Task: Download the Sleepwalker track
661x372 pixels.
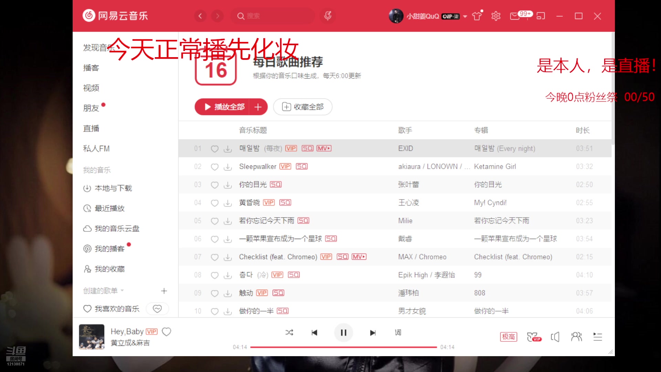Action: 228,167
